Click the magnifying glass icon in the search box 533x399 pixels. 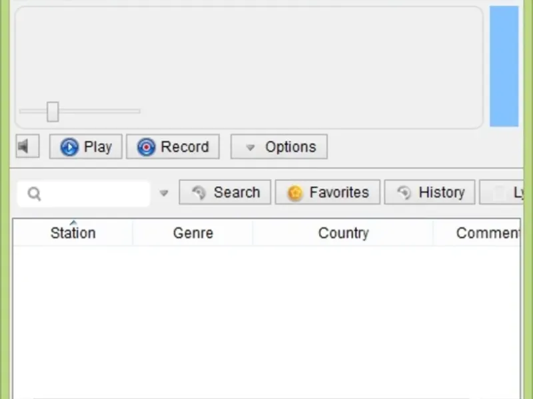[35, 194]
